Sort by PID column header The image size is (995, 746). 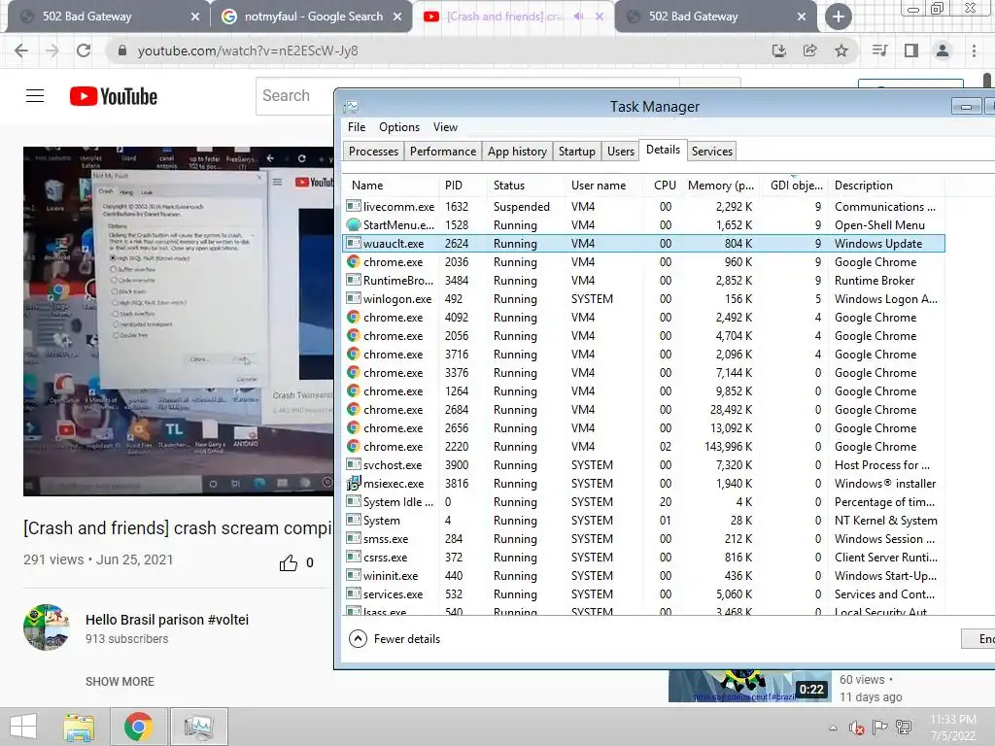coord(462,186)
